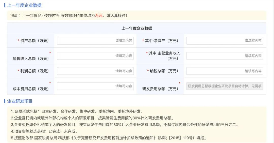Click the red 万元 highlighted word

99,15
